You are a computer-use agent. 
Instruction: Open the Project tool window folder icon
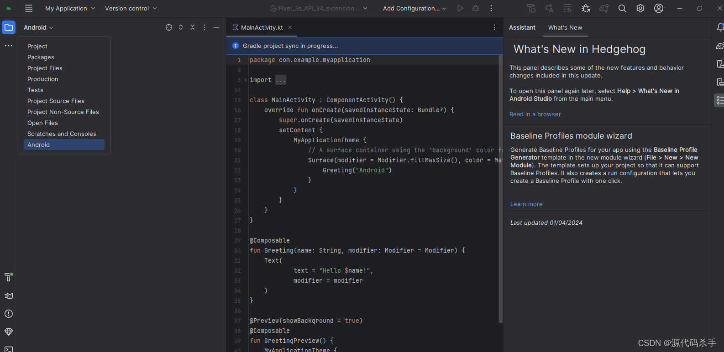coord(9,27)
